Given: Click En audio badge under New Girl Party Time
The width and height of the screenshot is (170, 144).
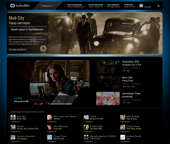Looking at the screenshot, I should pos(128,86).
